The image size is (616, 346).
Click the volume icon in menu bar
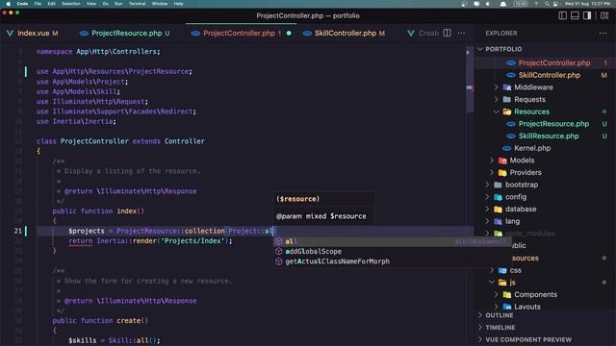coord(488,4)
